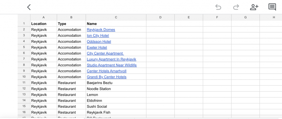Select the Baejarins Beztu cell
Screen dimensions: 282x119
pos(116,83)
